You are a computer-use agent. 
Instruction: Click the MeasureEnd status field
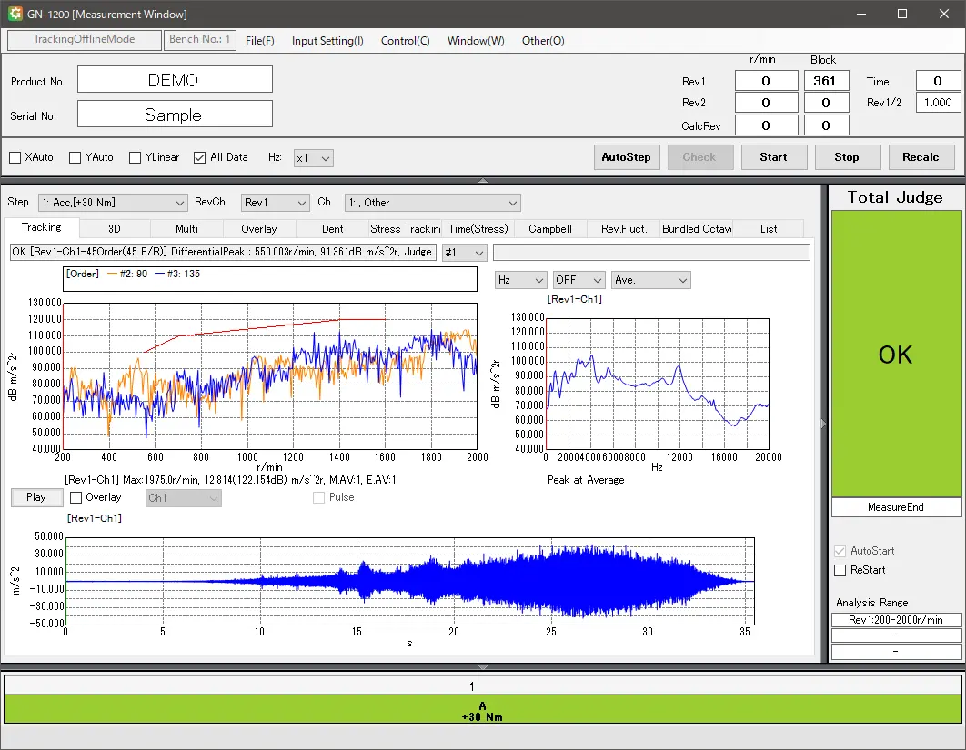pos(896,507)
